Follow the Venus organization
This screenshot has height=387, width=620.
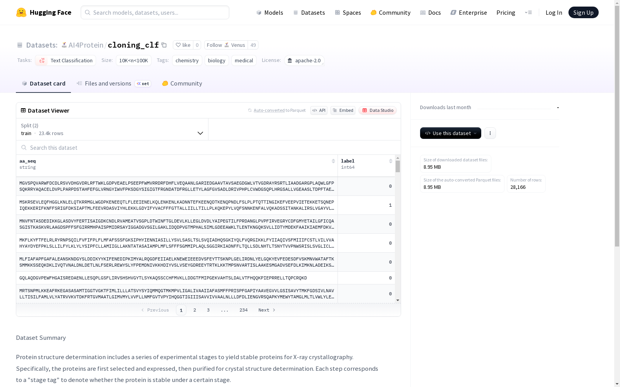tap(226, 45)
